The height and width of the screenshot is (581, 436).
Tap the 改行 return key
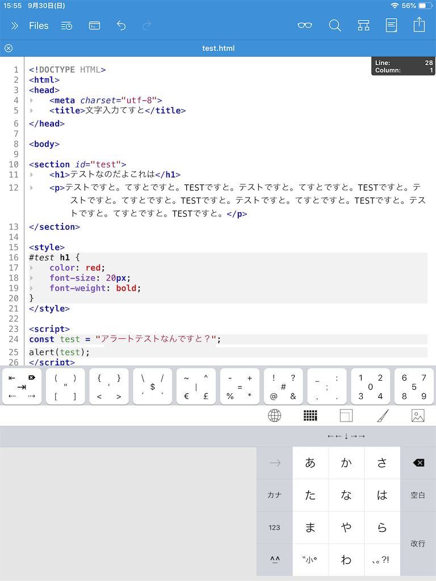pos(418,544)
